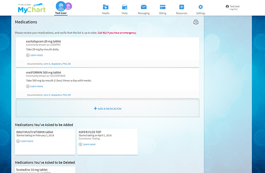Open the Settings menu label
Viewport: 265px width, 173px height.
point(201,13)
